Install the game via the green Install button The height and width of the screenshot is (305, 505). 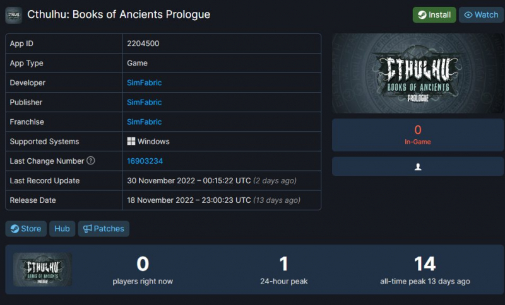click(434, 15)
